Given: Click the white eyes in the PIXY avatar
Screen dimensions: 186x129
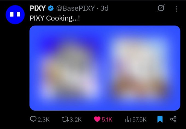Looking at the screenshot, I should point(15,14).
